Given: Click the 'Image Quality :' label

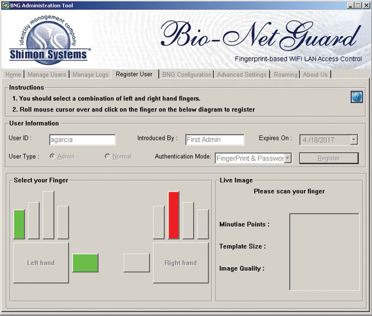Looking at the screenshot, I should (x=242, y=268).
